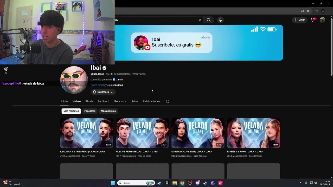The width and height of the screenshot is (333, 187).
Task: Switch to the Inicio tab
Action: (64, 101)
